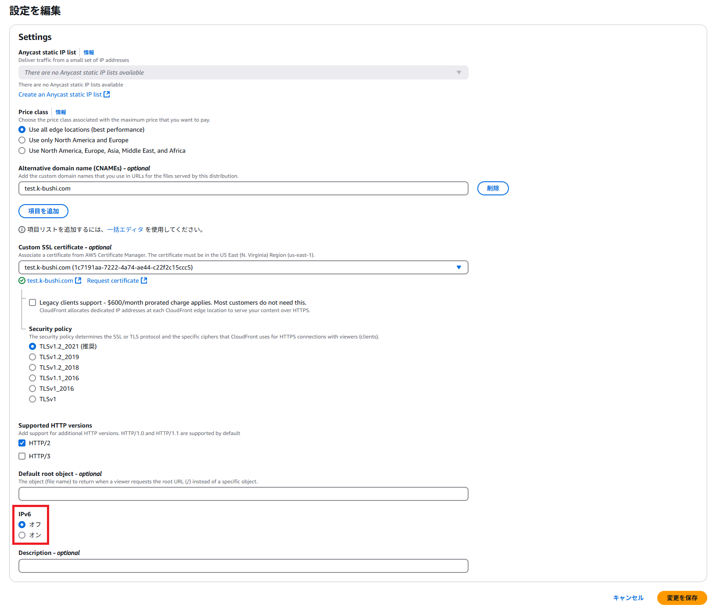Click 情報 link next to Price class
The image size is (712, 608).
pyautogui.click(x=61, y=112)
